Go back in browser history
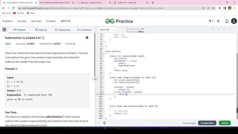Viewport: 238px width, 134px height. [3, 8]
